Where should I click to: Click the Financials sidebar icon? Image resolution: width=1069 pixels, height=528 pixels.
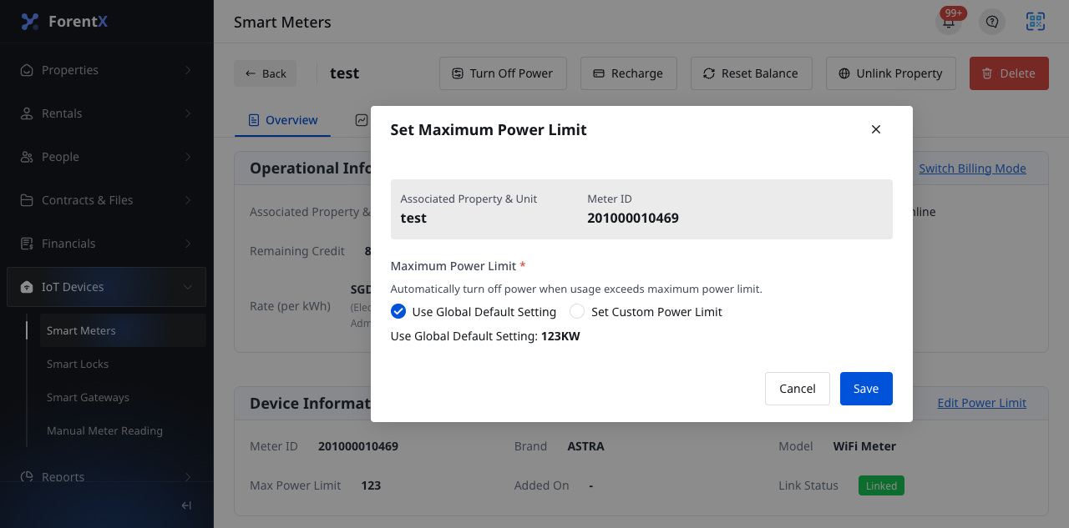(x=27, y=244)
